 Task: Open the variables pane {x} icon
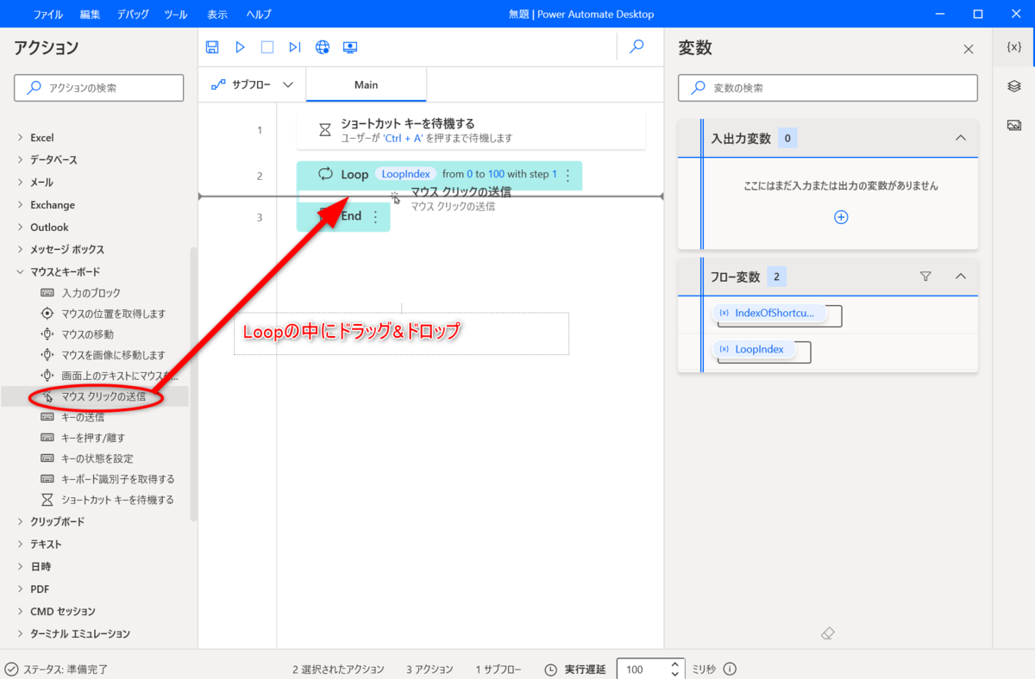point(1014,47)
